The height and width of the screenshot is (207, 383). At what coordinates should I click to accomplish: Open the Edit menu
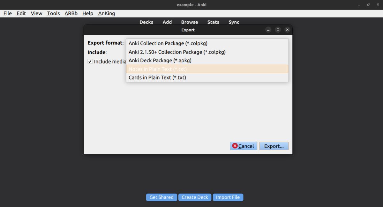pyautogui.click(x=21, y=13)
